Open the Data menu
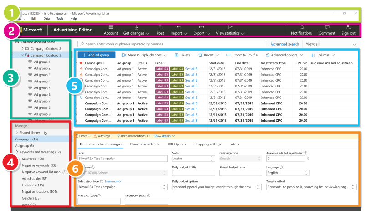The height and width of the screenshot is (216, 368). click(x=46, y=18)
